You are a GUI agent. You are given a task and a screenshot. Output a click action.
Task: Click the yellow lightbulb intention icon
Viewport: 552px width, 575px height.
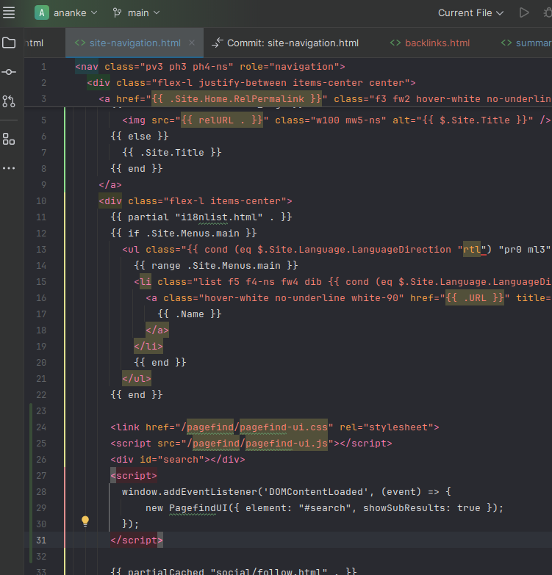85,521
